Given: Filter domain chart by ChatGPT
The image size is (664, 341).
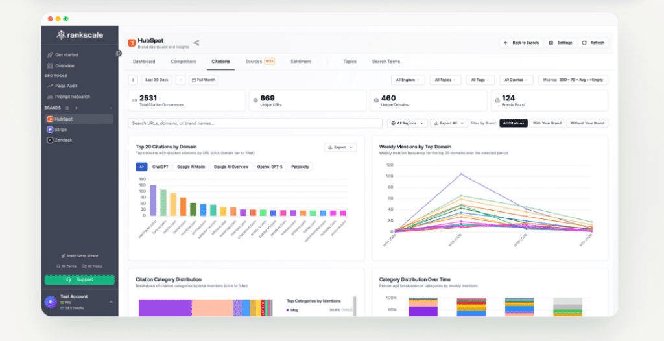Looking at the screenshot, I should pos(160,167).
